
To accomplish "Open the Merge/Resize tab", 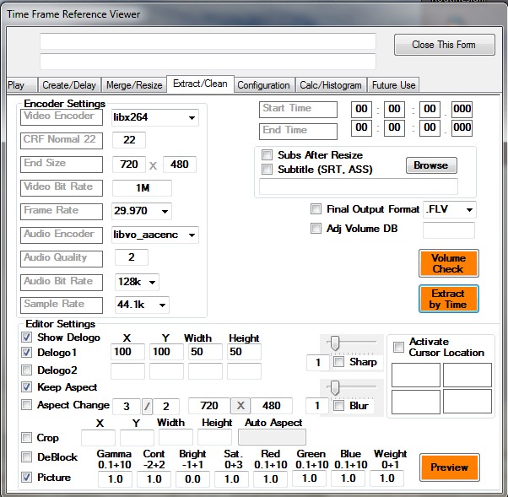I will [x=134, y=85].
